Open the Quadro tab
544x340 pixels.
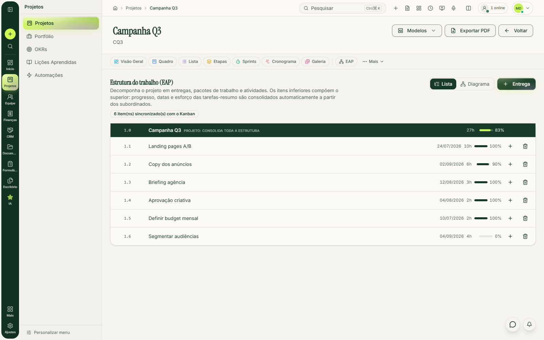(x=163, y=62)
